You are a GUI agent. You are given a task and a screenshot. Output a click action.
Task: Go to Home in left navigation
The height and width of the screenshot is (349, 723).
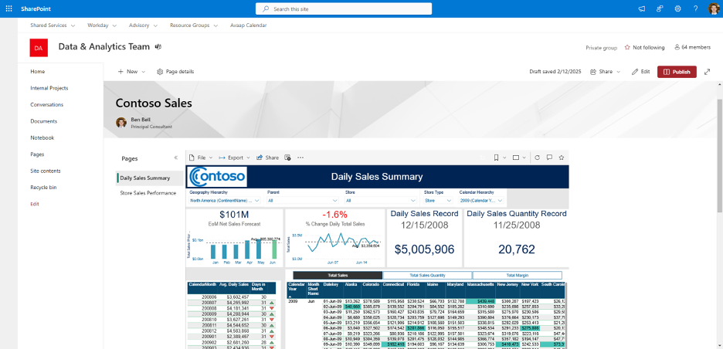(38, 72)
